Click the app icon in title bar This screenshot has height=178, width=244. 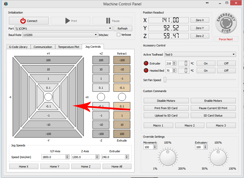coord(6,4)
